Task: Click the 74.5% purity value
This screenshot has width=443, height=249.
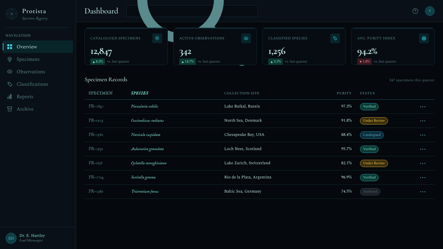Action: [346, 191]
